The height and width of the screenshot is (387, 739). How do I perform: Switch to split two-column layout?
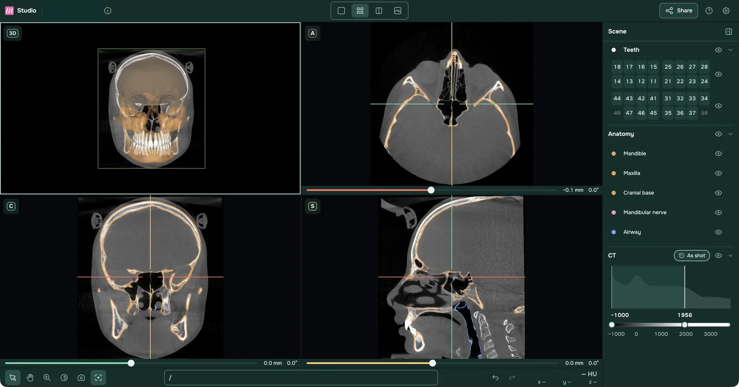coord(379,11)
